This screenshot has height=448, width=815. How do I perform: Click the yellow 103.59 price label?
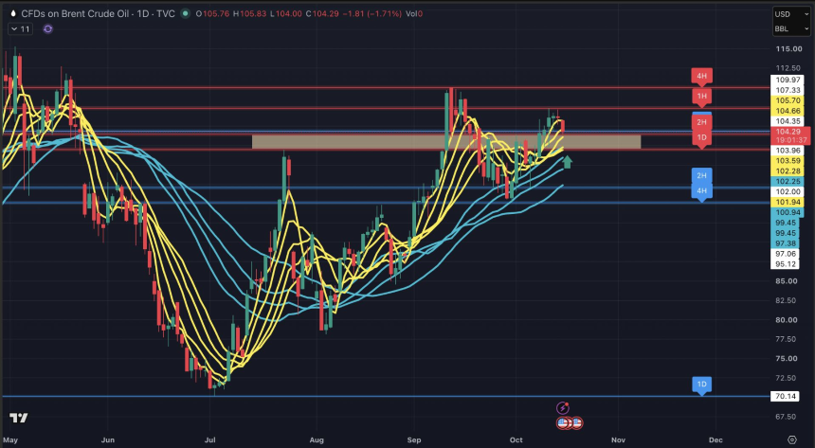[788, 161]
